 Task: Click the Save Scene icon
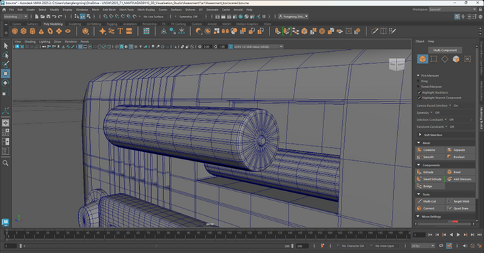48,17
